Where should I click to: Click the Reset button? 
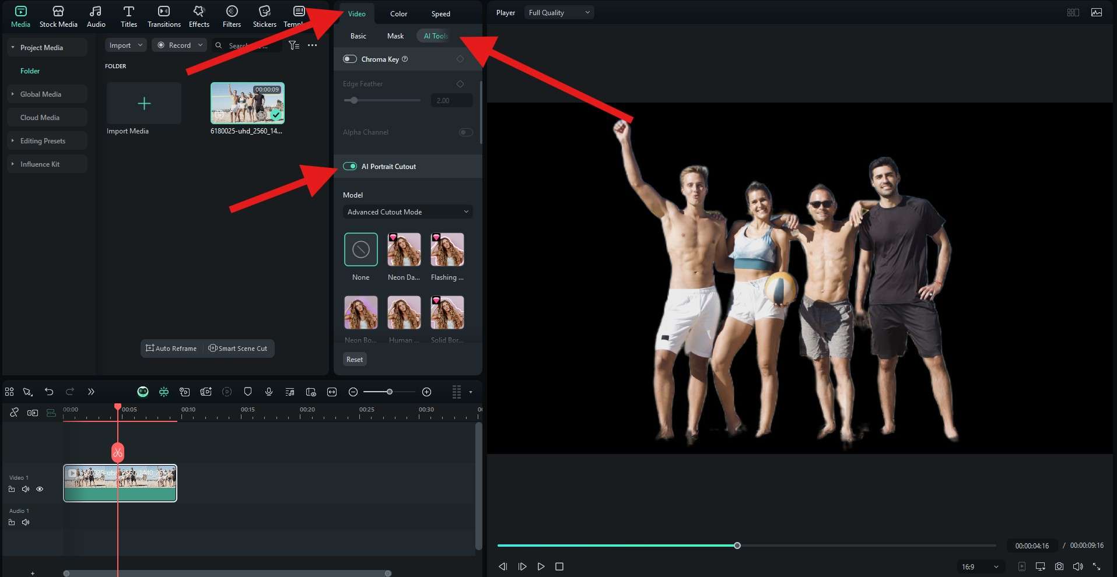[x=355, y=359]
